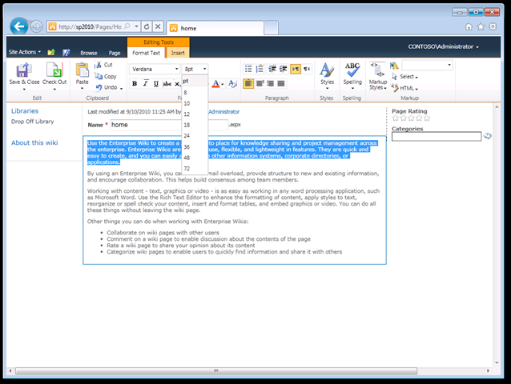Toggle italic formatting
Image resolution: width=511 pixels, height=384 pixels.
click(146, 83)
